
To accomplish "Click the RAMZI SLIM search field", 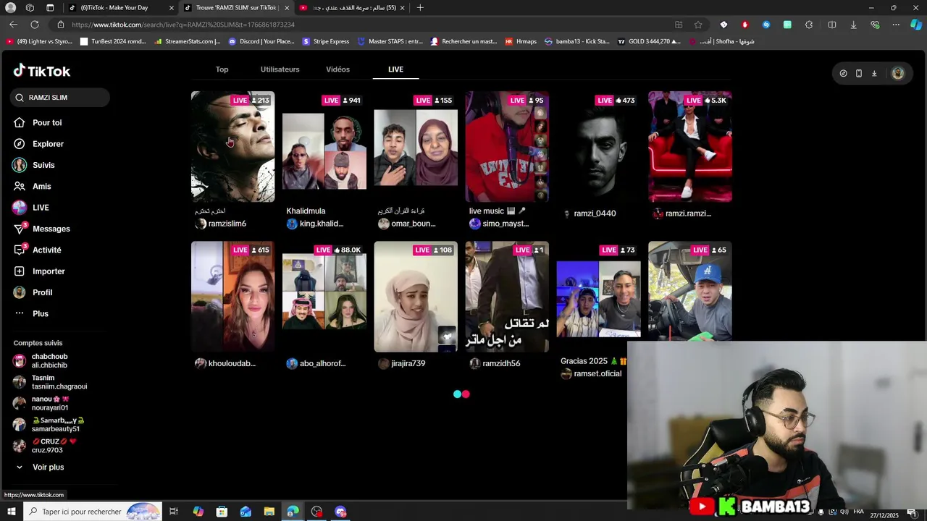I will tap(60, 98).
